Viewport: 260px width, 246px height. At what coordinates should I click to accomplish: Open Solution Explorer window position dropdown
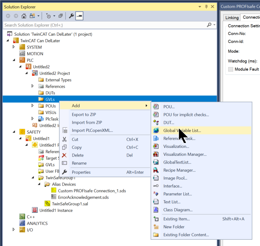(200, 7)
